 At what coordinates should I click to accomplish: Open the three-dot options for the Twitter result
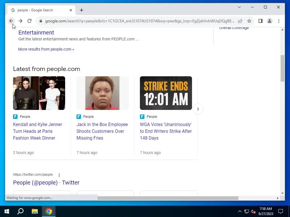click(x=59, y=175)
